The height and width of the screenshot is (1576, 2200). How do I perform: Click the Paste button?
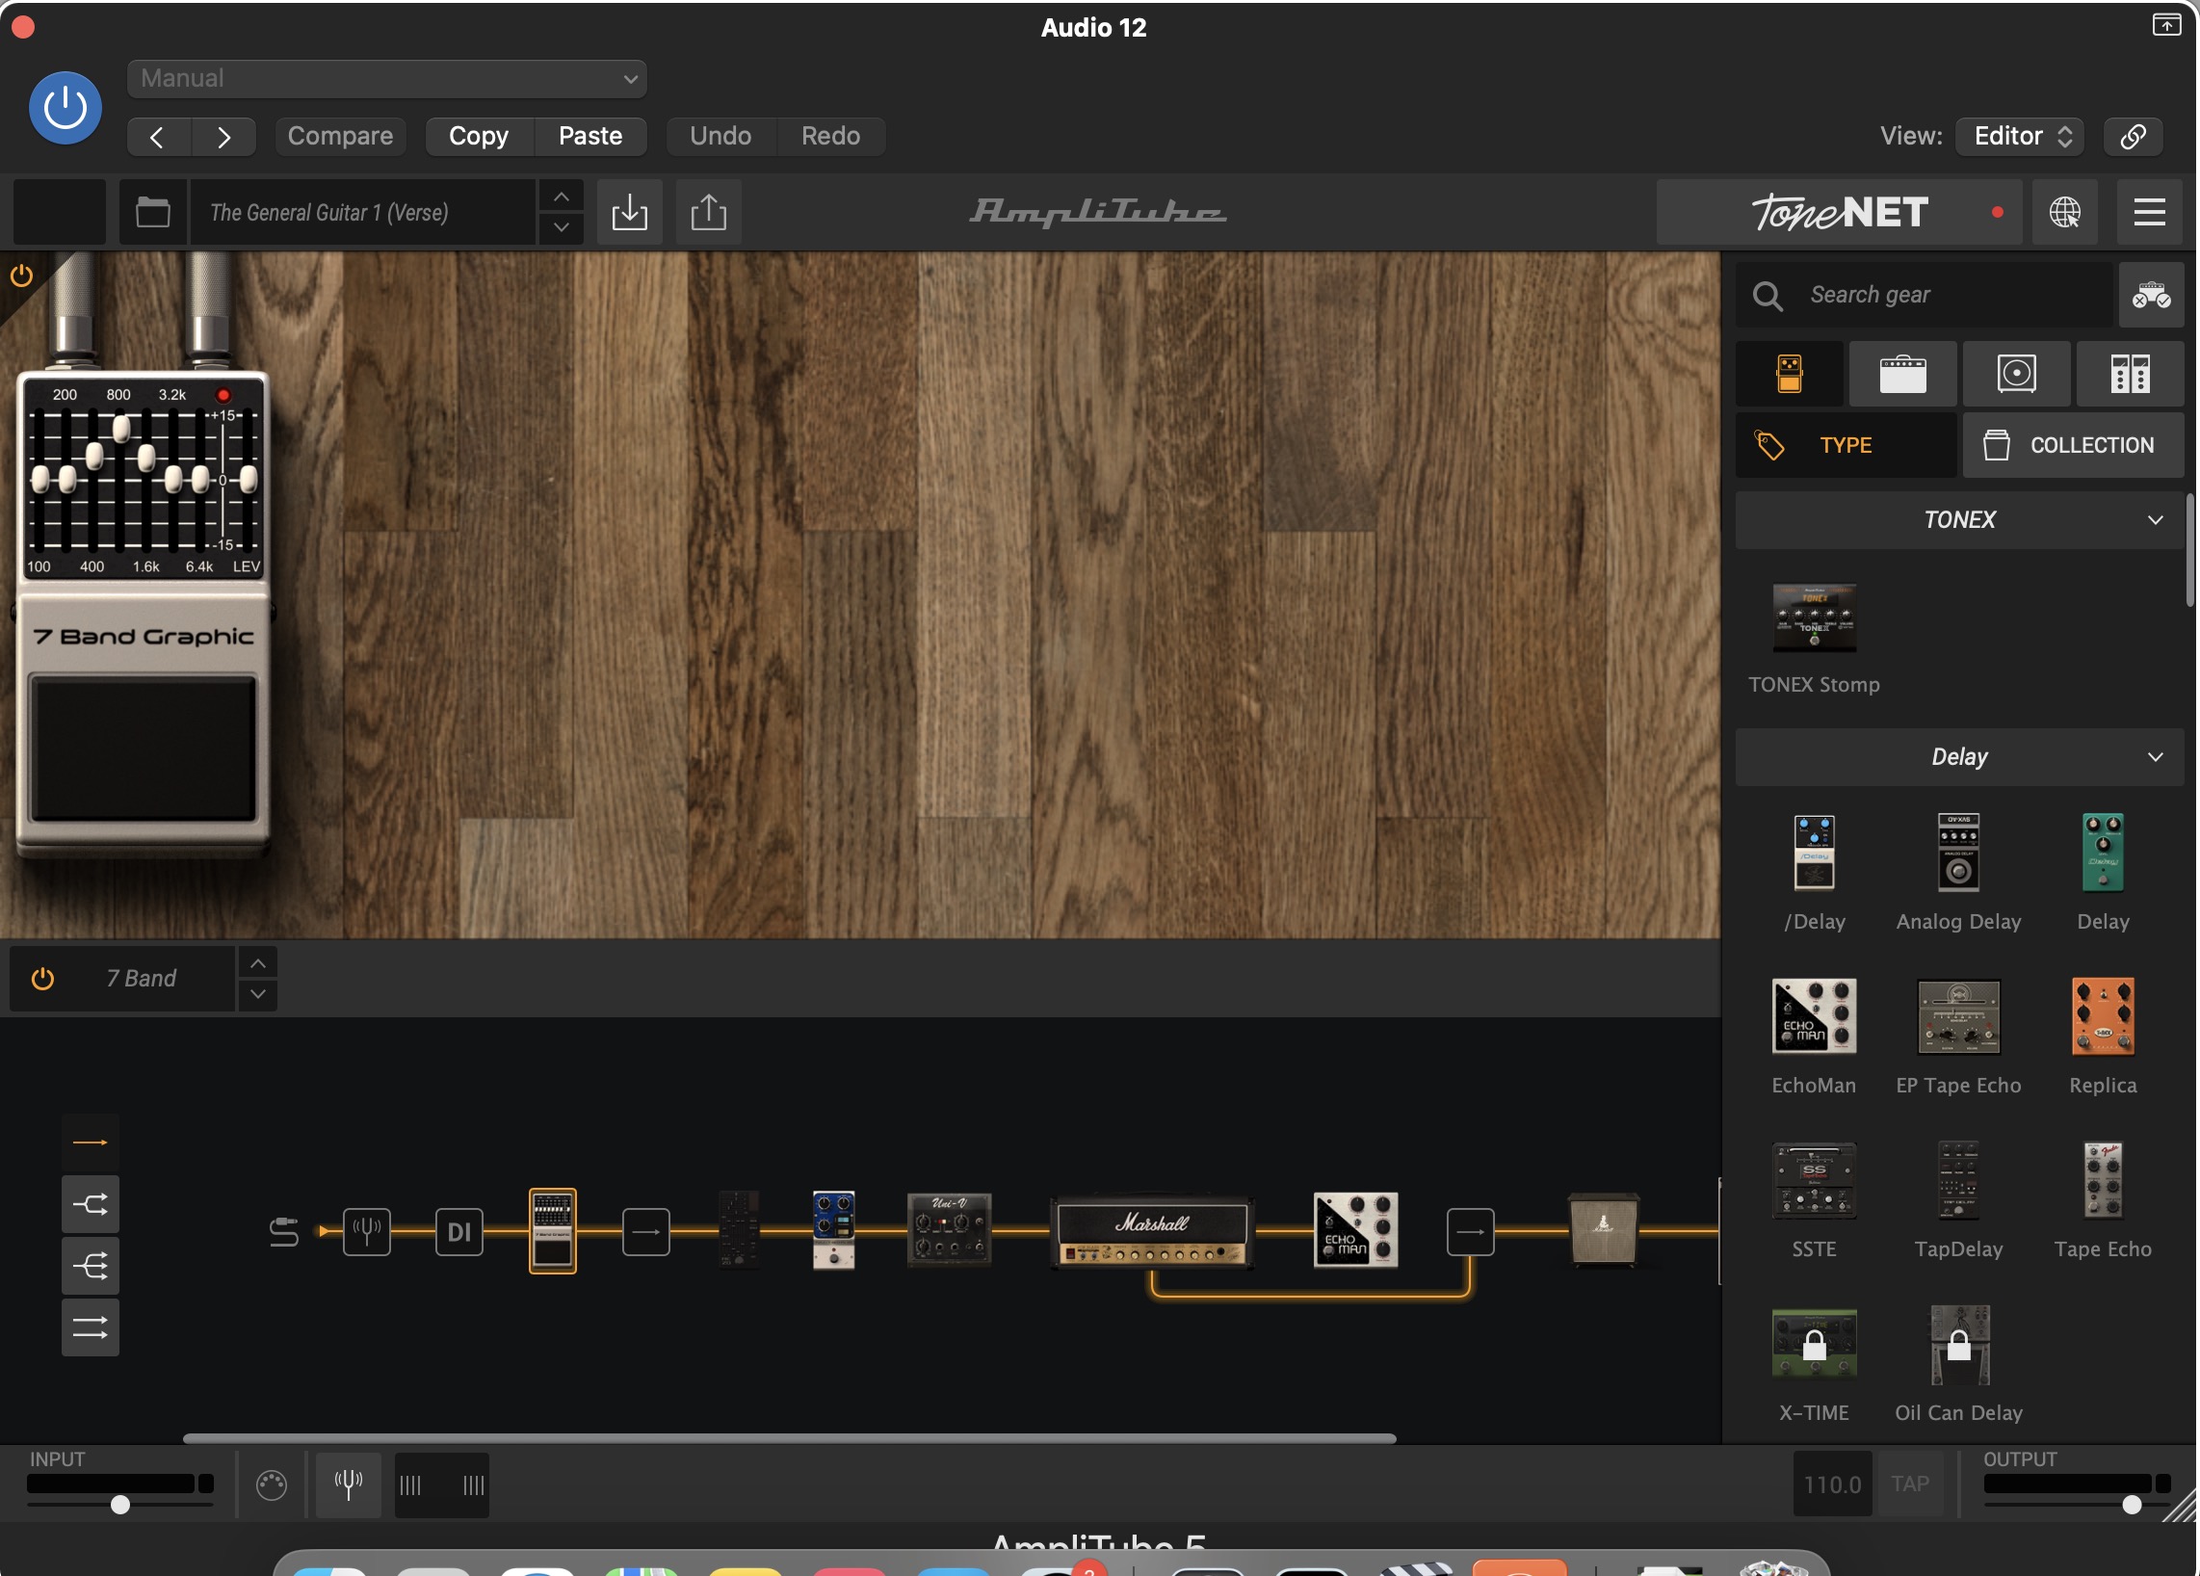pyautogui.click(x=590, y=136)
